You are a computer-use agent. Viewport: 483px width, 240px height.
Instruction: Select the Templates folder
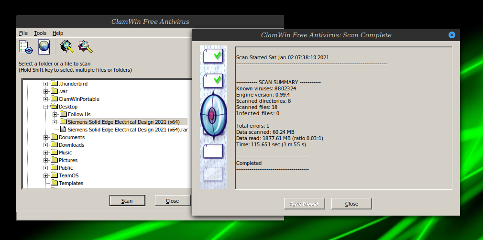pyautogui.click(x=71, y=183)
